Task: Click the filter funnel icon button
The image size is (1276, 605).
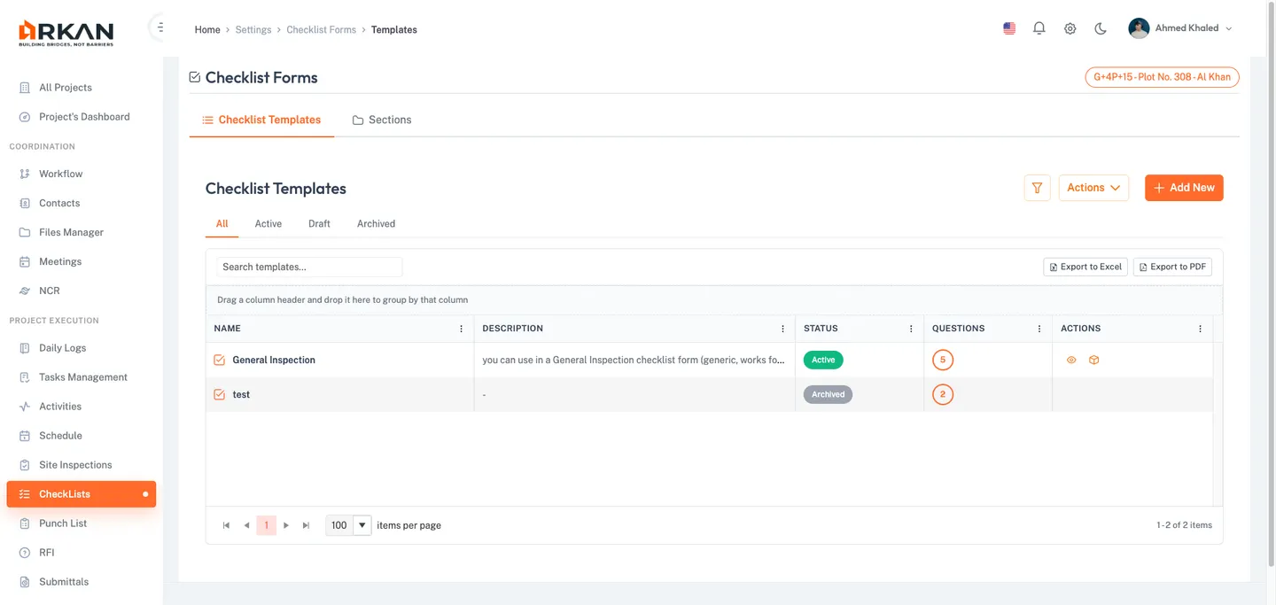Action: tap(1037, 188)
